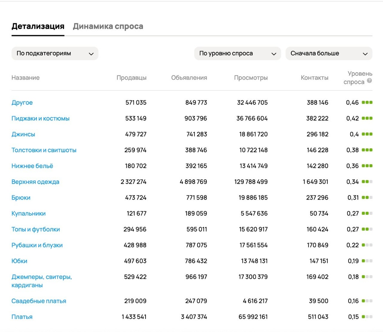Click the demand indicator for Верхняя одежда
The height and width of the screenshot is (332, 383).
(x=367, y=182)
